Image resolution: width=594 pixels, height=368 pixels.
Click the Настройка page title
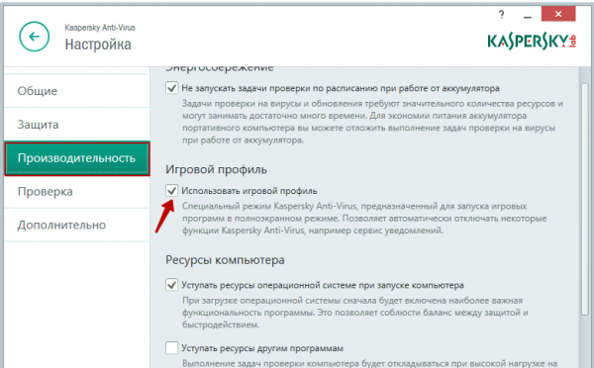(98, 45)
